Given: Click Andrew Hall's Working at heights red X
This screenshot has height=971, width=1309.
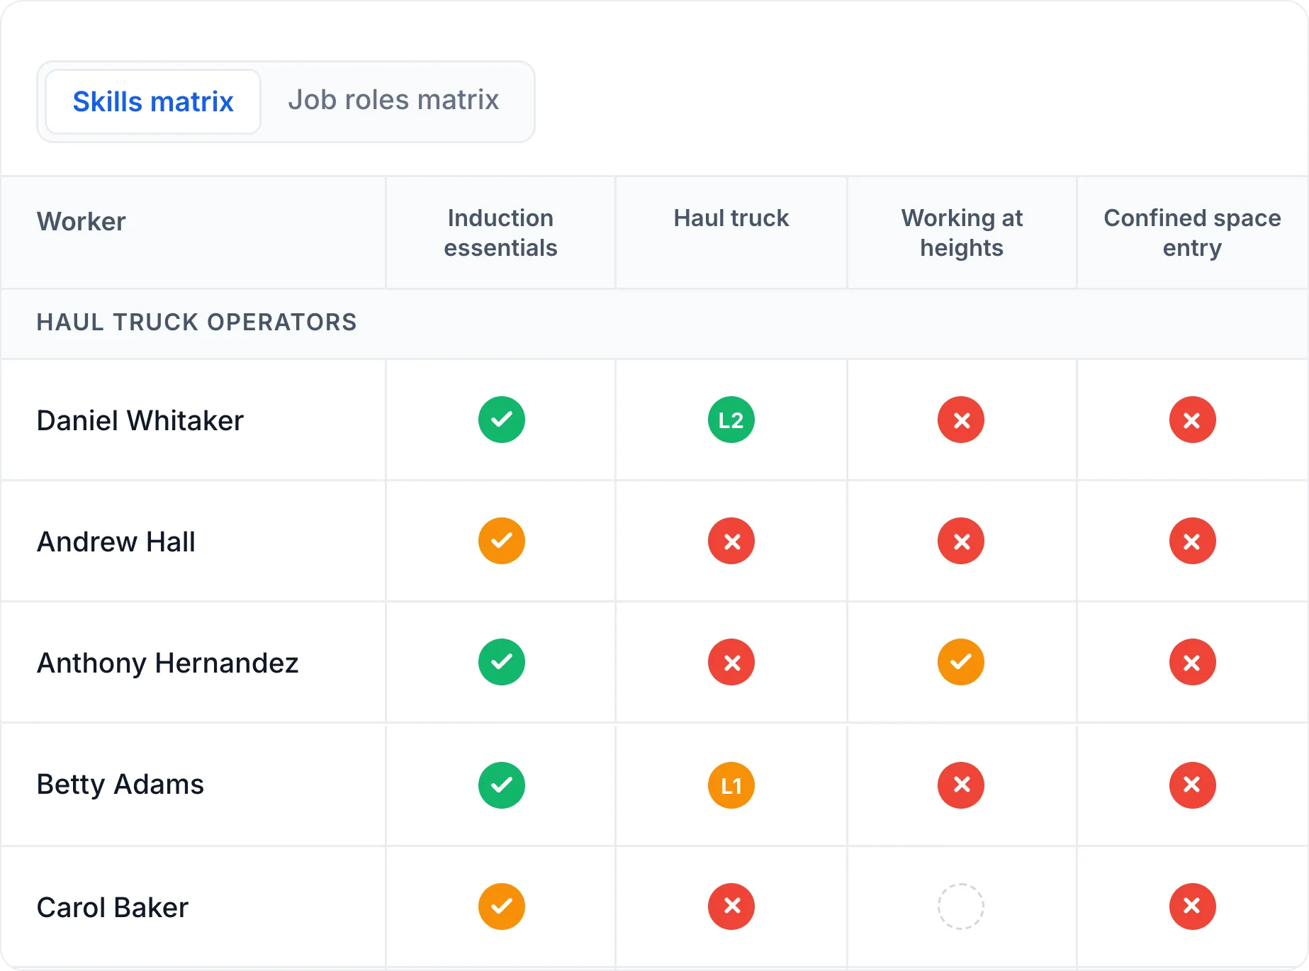Looking at the screenshot, I should click(961, 541).
